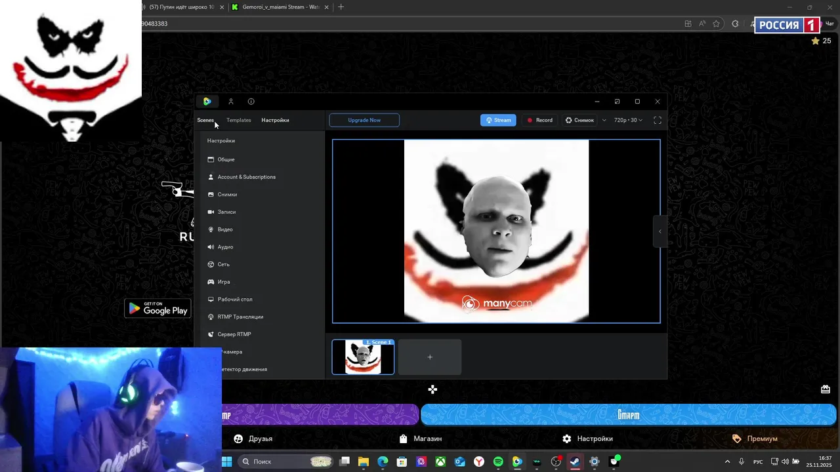Click the taskbar Поиск search box
This screenshot has width=840, height=472.
[x=285, y=462]
